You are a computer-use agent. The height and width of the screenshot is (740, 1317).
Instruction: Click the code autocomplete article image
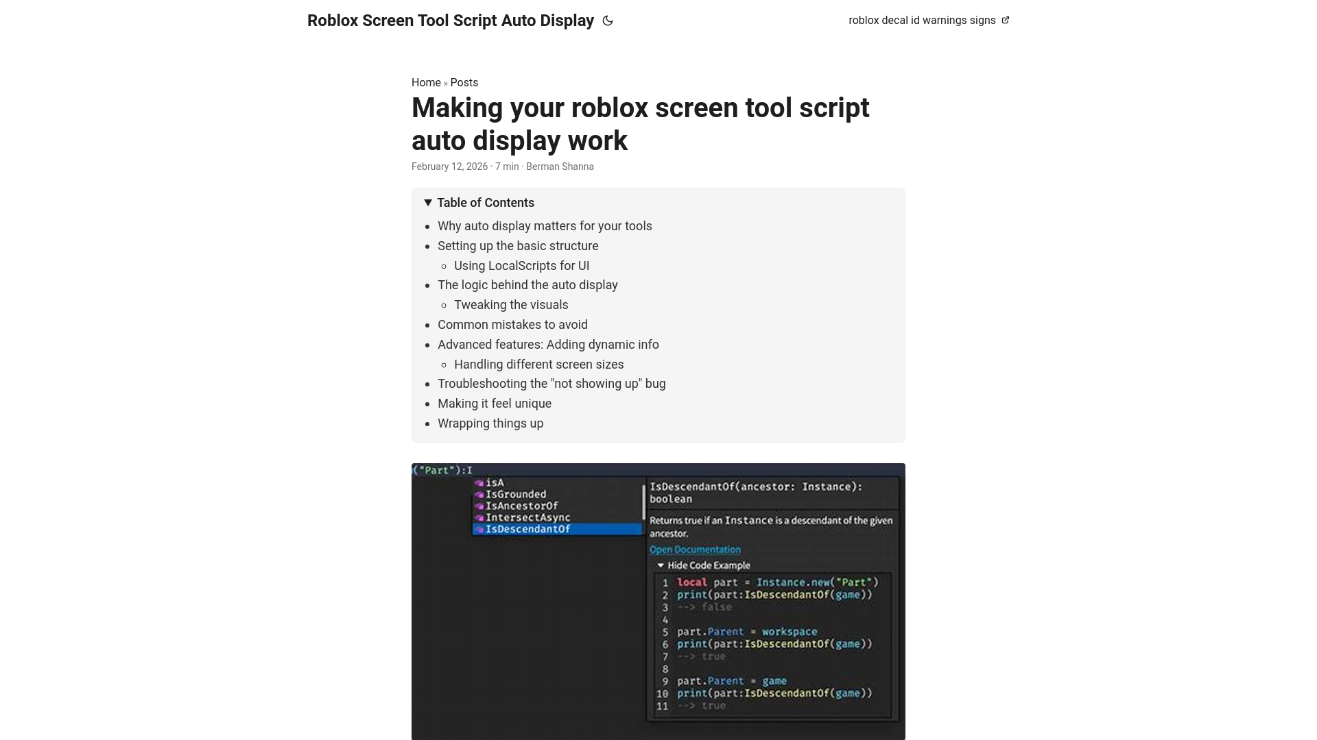[658, 602]
